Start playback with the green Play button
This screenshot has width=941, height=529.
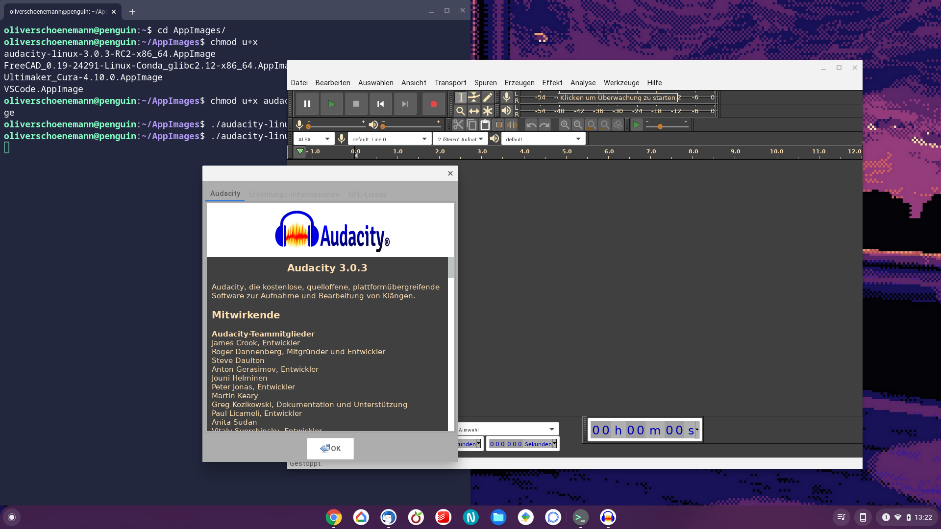click(x=331, y=104)
